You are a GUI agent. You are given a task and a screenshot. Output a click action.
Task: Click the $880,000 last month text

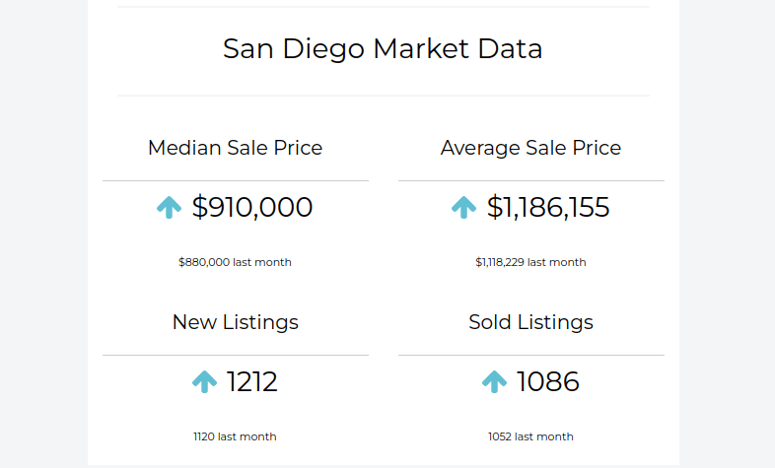click(x=235, y=262)
